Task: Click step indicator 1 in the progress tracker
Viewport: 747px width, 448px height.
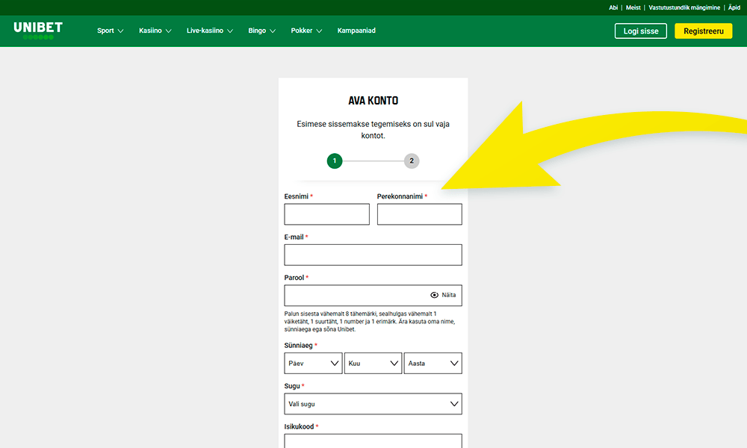Action: point(334,161)
